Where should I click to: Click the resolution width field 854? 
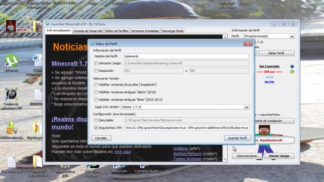click(153, 71)
